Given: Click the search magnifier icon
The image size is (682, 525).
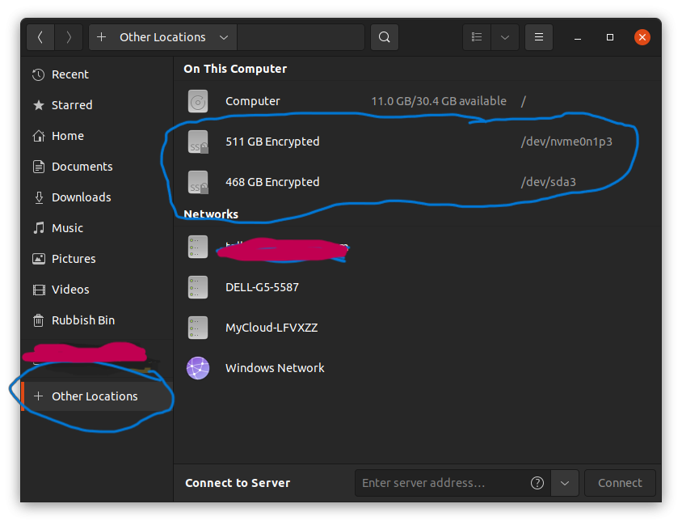Looking at the screenshot, I should click(385, 37).
